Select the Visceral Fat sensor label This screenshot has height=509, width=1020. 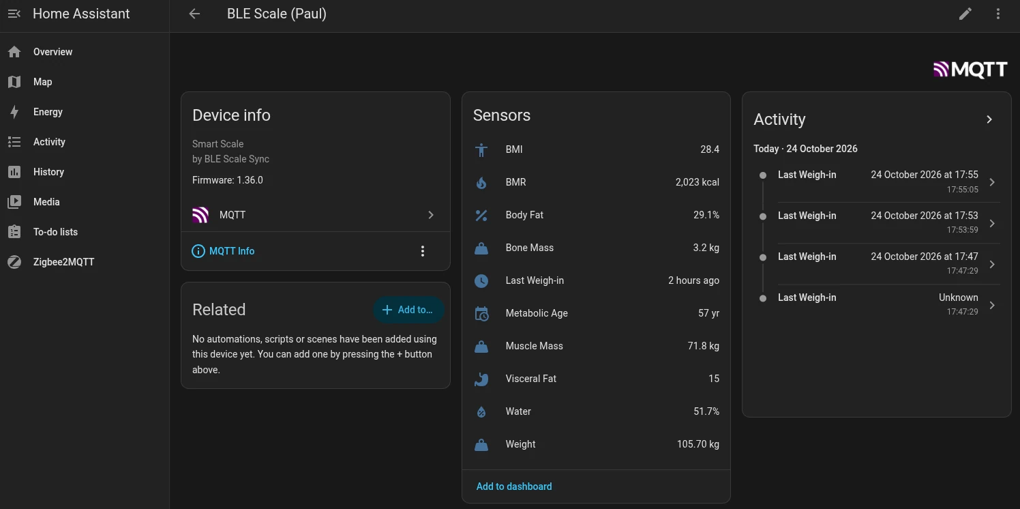tap(531, 379)
